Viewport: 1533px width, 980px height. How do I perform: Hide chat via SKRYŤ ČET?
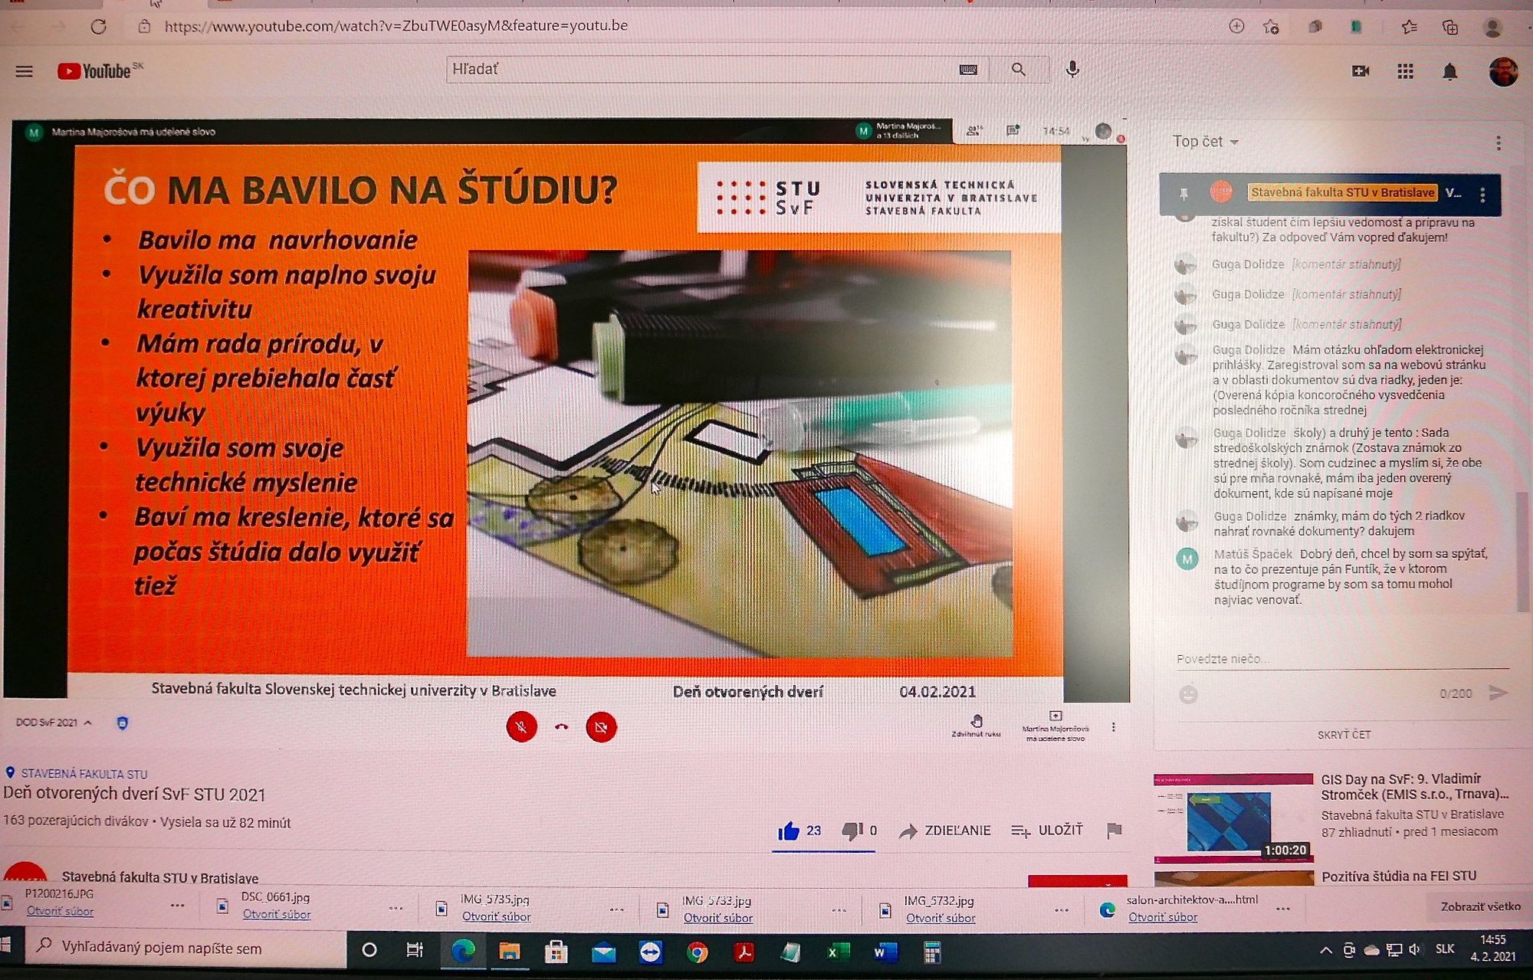1344,734
